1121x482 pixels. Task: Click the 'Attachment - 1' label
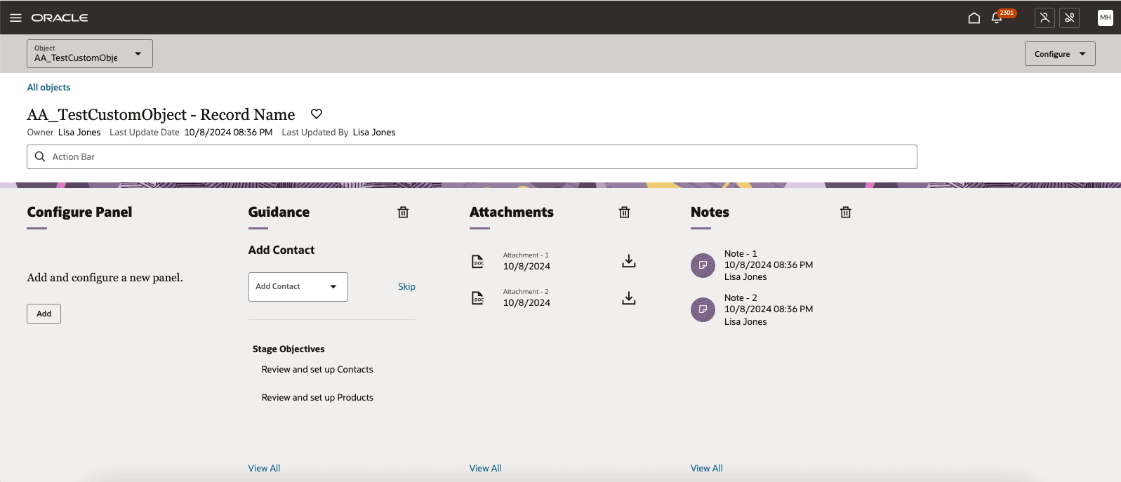coord(526,255)
